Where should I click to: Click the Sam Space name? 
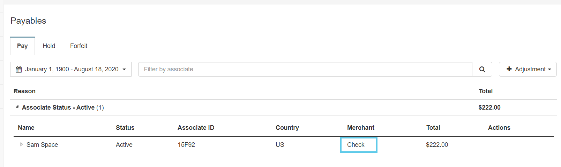click(42, 145)
